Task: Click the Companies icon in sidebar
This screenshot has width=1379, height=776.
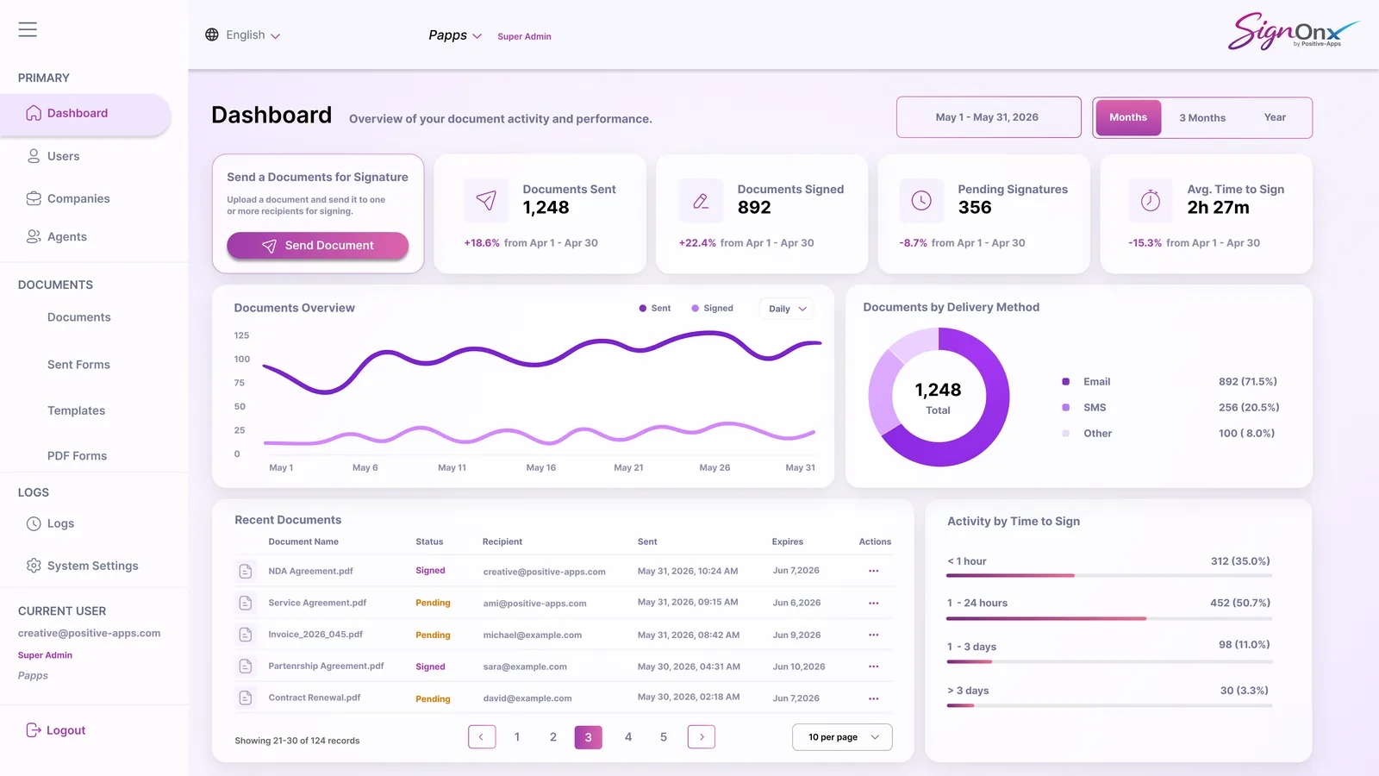Action: pyautogui.click(x=34, y=198)
